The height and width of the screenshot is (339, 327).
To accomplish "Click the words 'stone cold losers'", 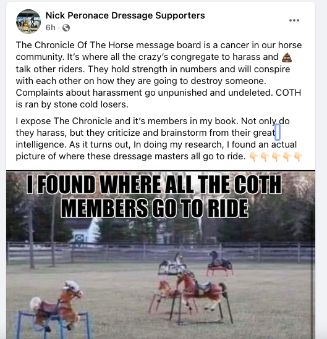I will click(91, 104).
